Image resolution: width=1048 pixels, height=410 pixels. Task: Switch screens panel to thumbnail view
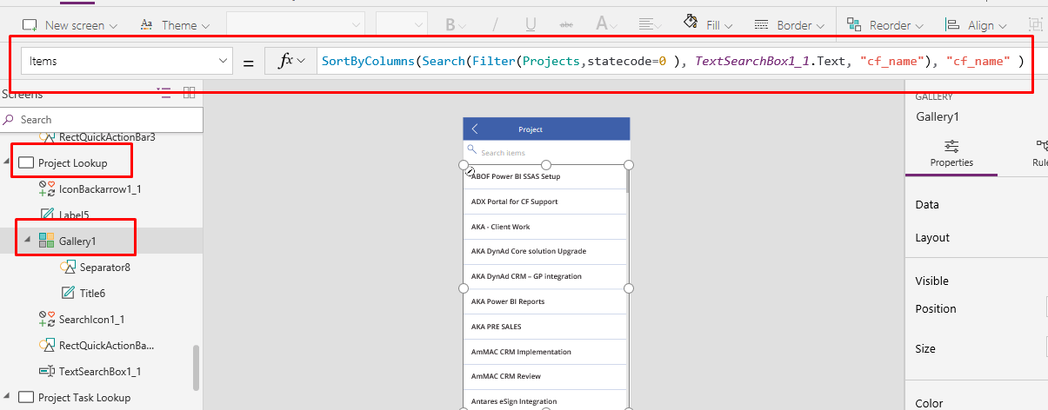point(189,94)
